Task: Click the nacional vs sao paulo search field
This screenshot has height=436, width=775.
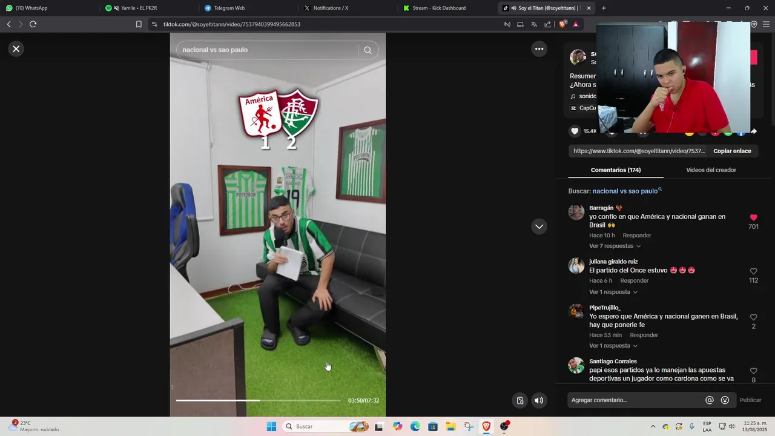Action: (266, 50)
